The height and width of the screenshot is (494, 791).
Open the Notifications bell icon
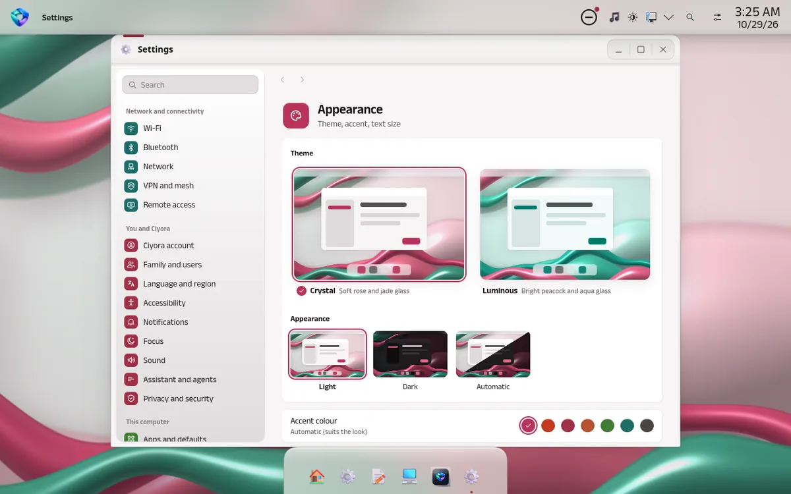pos(131,322)
